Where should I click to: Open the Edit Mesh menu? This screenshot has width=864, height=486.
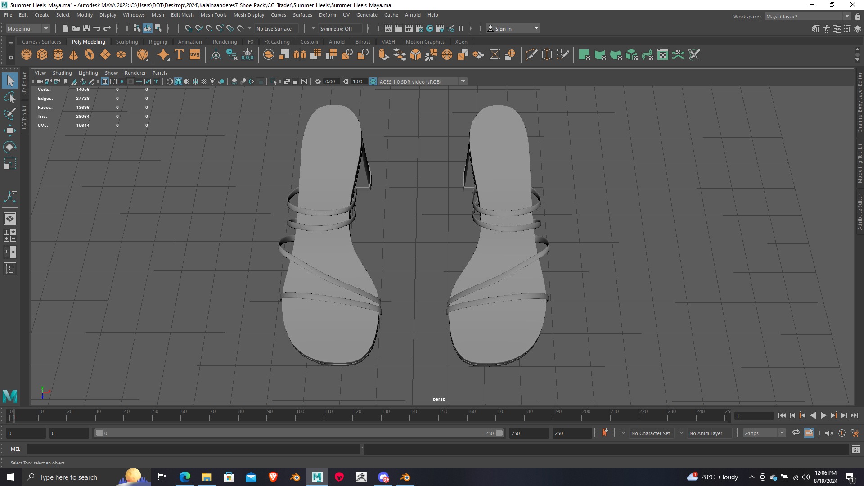coord(182,15)
